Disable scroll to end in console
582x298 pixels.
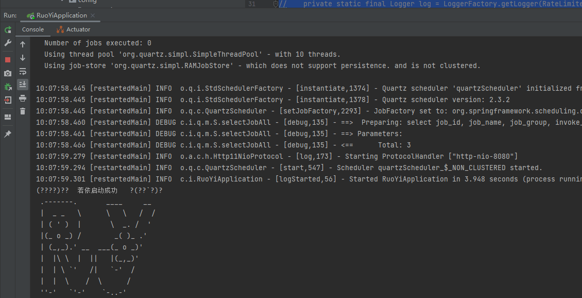[x=22, y=84]
